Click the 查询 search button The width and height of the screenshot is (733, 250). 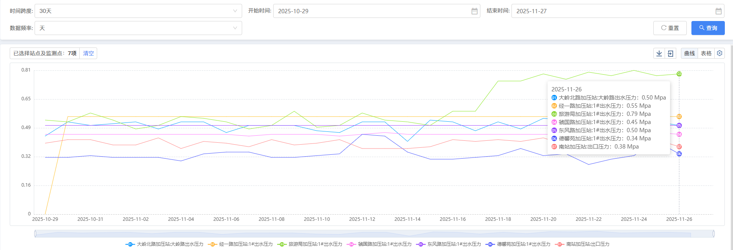(x=708, y=28)
